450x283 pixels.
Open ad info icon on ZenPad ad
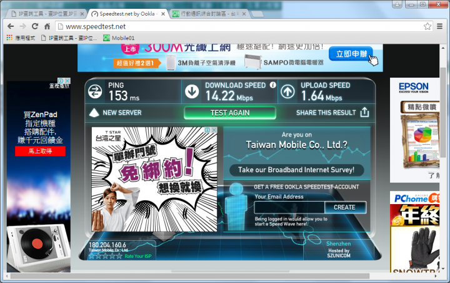61,81
